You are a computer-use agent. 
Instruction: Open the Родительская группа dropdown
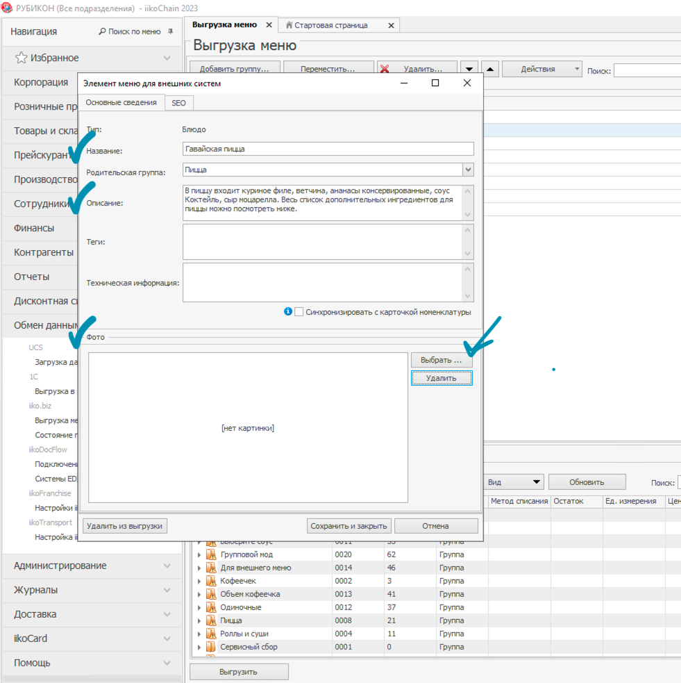pos(468,170)
